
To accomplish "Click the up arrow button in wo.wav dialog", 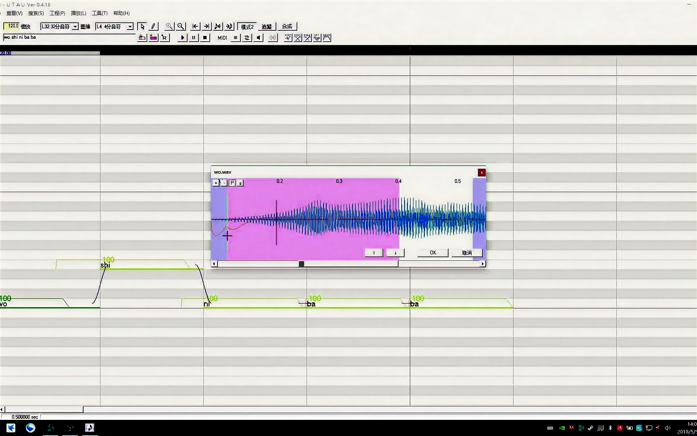I will point(374,253).
